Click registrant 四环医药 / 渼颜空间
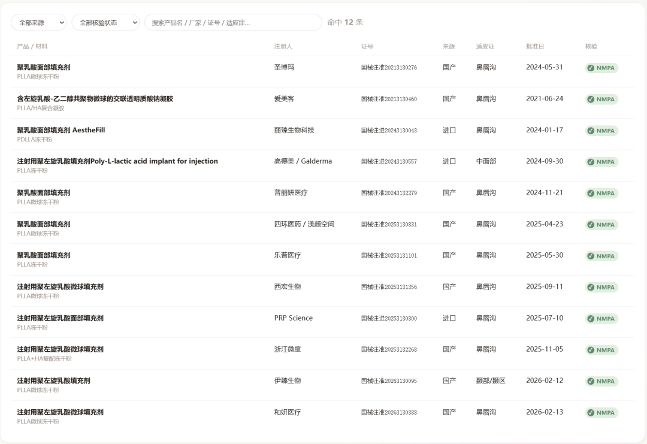 [x=304, y=224]
